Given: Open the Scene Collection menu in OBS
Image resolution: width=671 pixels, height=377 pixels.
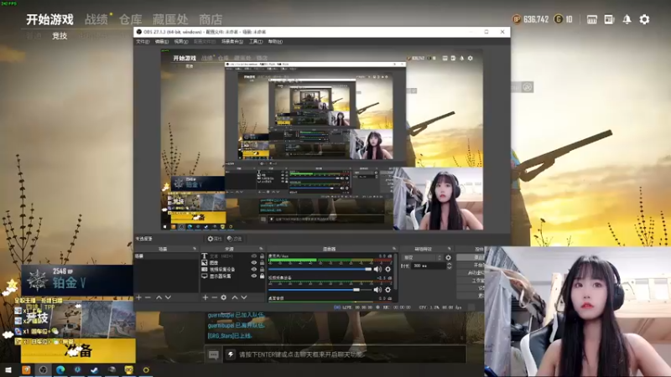Looking at the screenshot, I should pos(232,41).
